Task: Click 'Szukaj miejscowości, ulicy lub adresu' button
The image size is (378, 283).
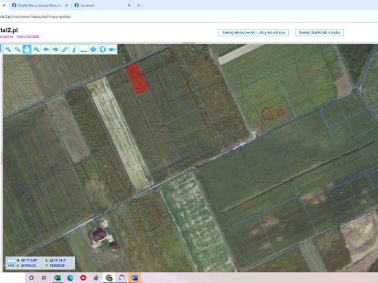Action: pyautogui.click(x=253, y=32)
